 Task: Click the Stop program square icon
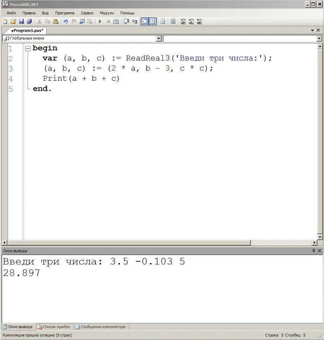click(x=108, y=21)
